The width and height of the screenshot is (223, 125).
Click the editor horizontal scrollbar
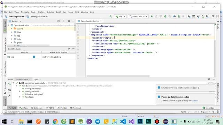pos(118,76)
